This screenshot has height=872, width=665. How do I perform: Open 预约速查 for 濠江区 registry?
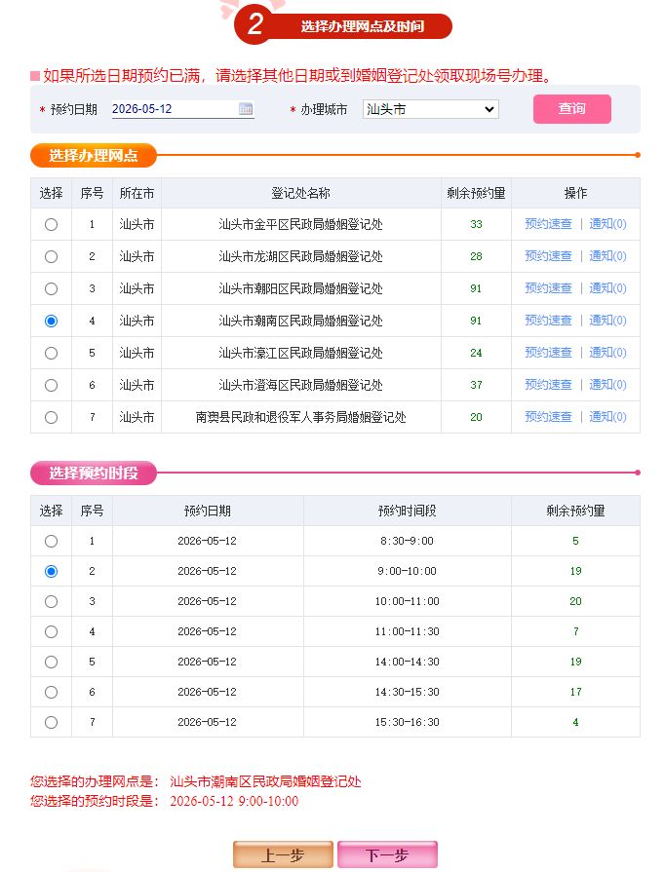548,353
